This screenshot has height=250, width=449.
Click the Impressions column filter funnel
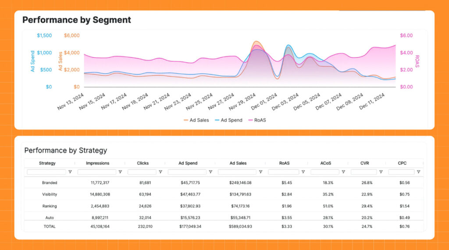point(120,172)
